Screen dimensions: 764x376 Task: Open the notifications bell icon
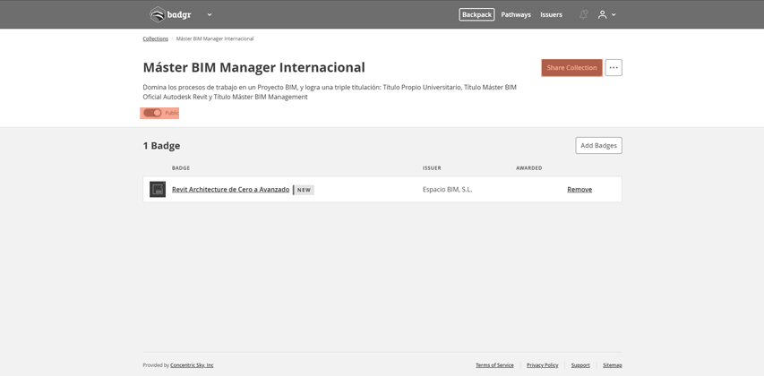point(583,14)
